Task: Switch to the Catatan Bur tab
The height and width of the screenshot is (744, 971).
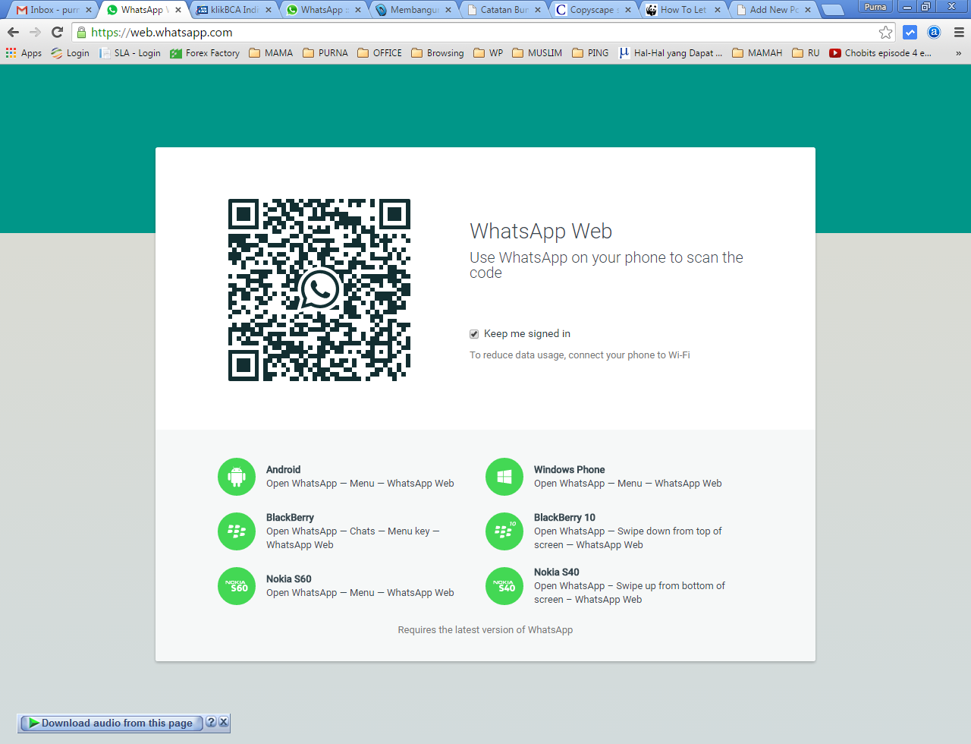Action: (x=501, y=10)
